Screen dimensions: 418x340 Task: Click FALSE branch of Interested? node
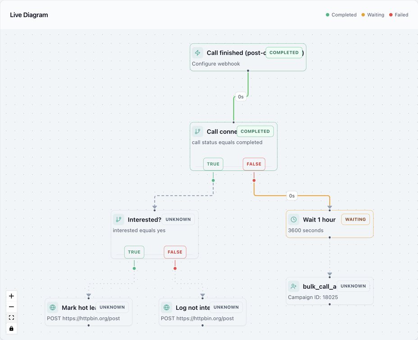tap(175, 252)
